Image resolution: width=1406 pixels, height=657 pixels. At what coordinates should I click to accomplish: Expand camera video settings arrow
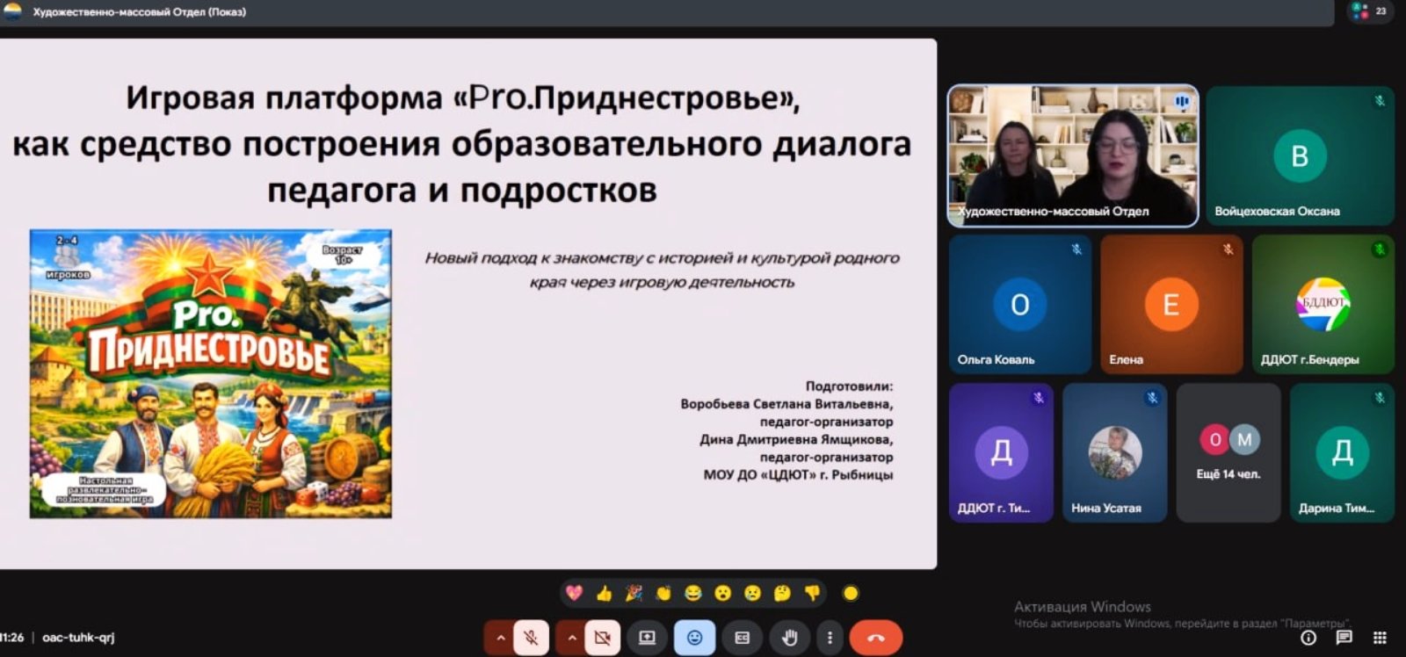(571, 638)
